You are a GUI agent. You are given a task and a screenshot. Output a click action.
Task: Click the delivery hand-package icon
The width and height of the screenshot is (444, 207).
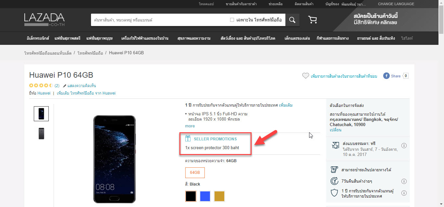pos(335,145)
